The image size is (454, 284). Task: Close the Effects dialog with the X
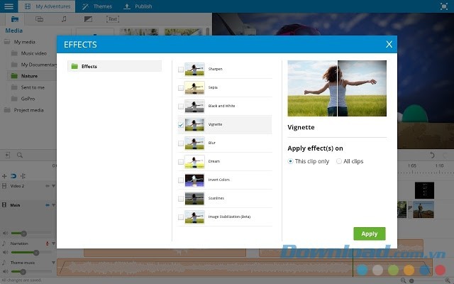(x=389, y=44)
